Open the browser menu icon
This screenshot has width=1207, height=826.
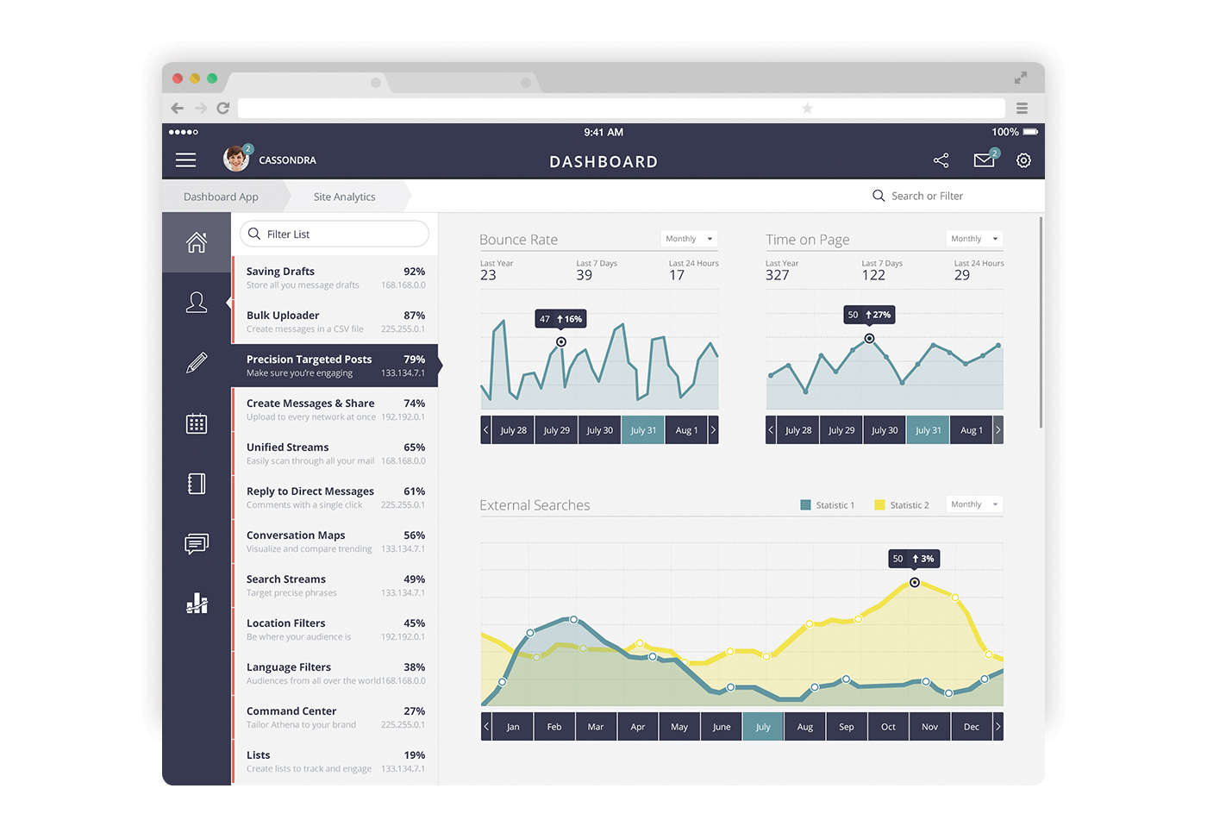click(1022, 108)
